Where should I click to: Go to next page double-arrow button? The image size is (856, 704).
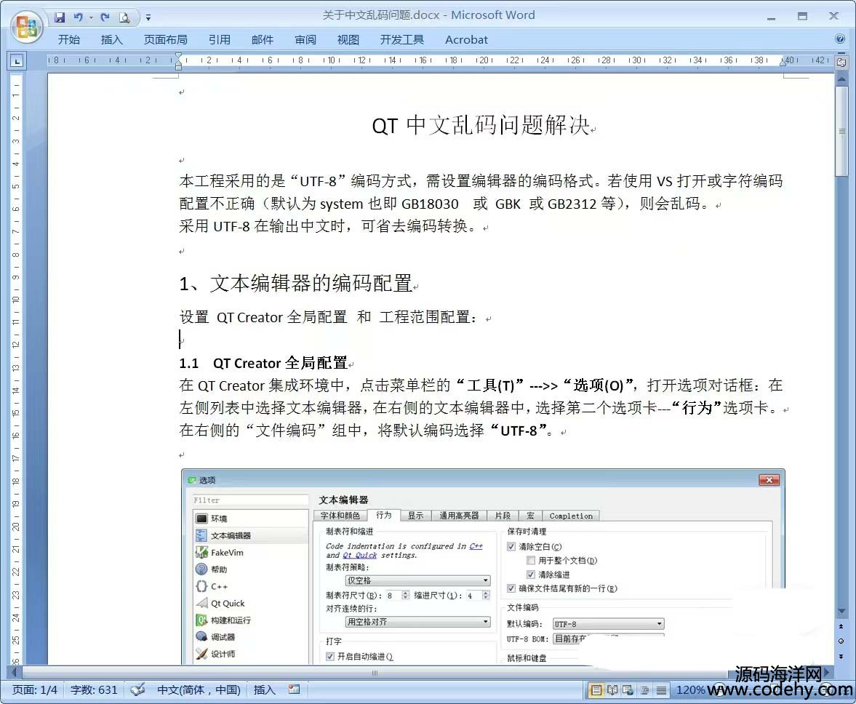tap(841, 656)
